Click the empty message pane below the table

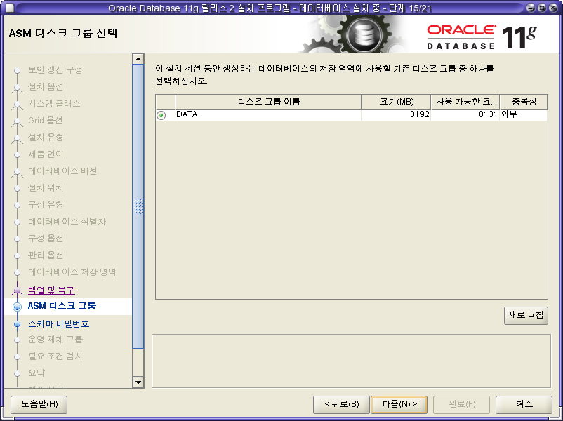coord(351,361)
